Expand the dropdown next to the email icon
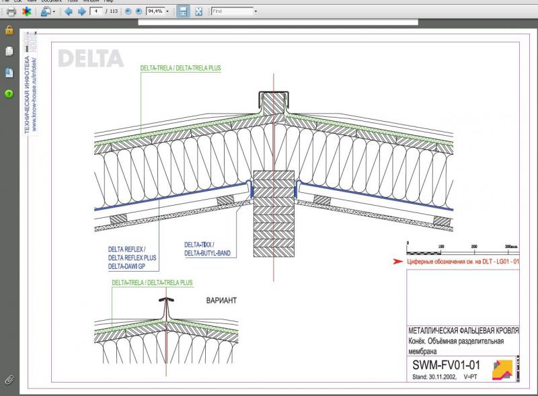This screenshot has width=538, height=396. 54,11
